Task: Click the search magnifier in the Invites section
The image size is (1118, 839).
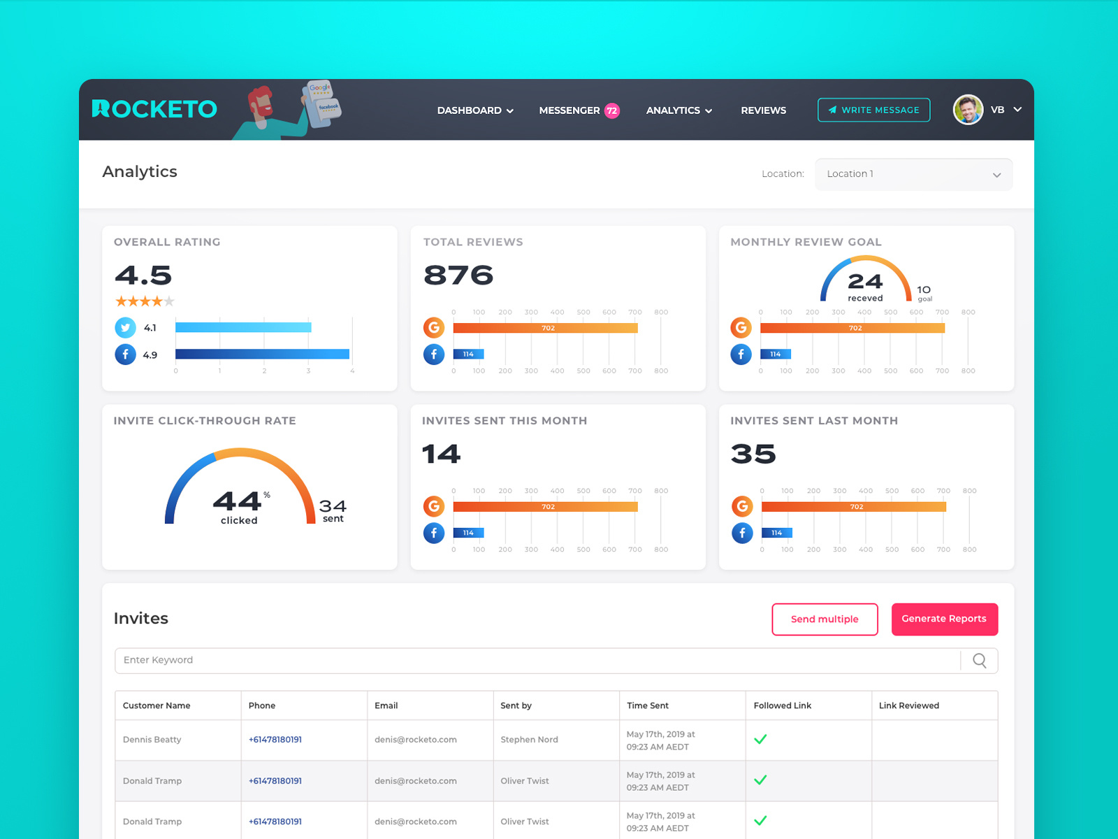Action: click(x=978, y=660)
